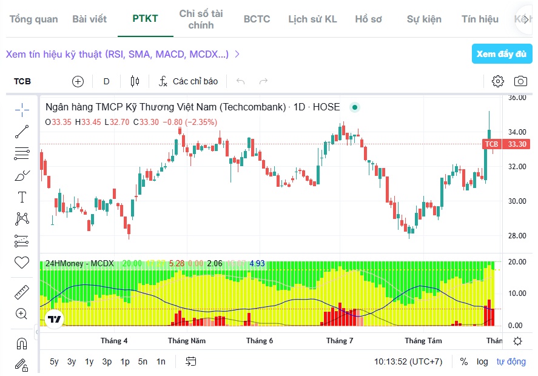Click the market status green dot

355,107
